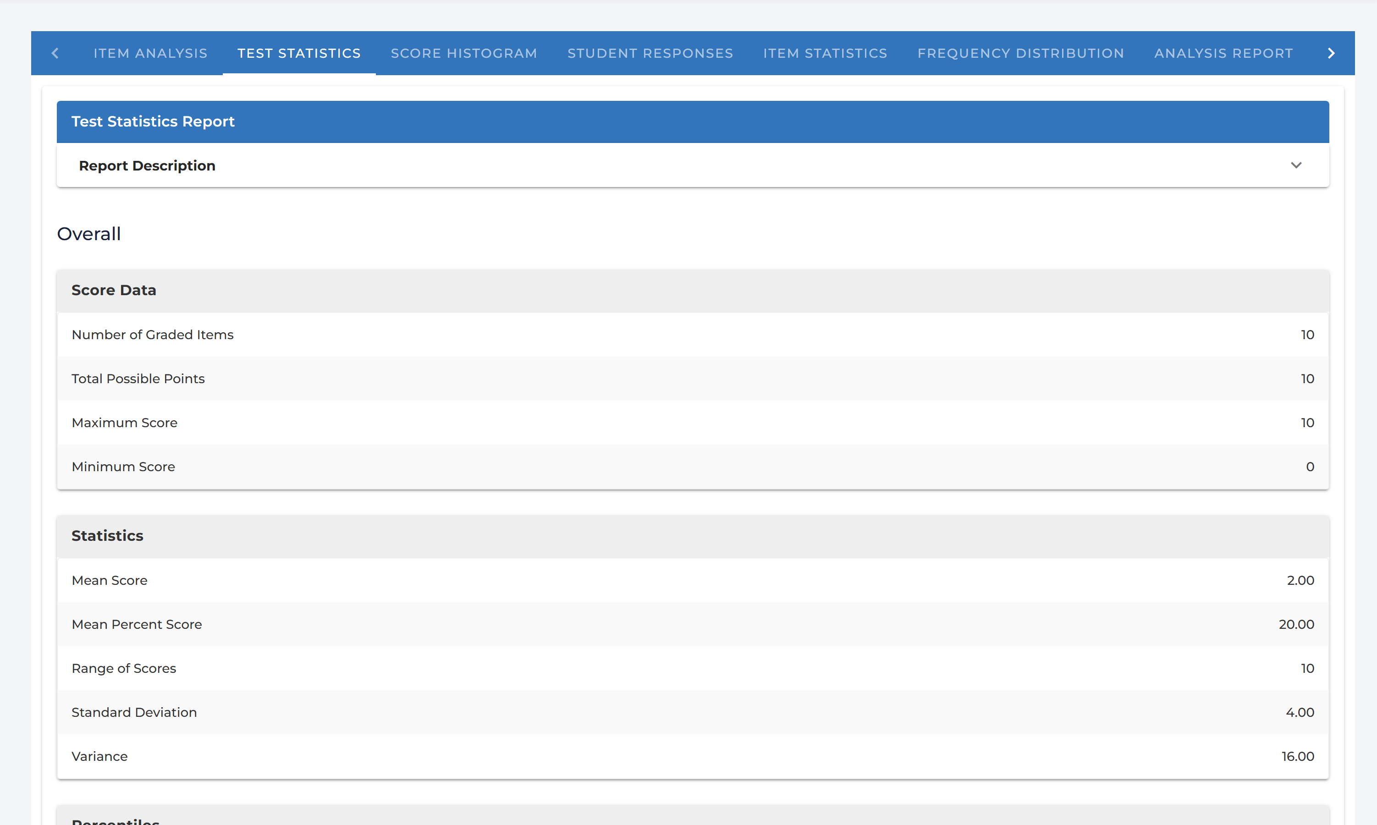
Task: Click the Minimum Score label
Action: [123, 467]
